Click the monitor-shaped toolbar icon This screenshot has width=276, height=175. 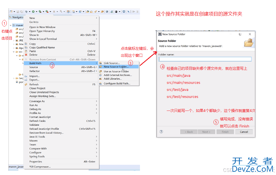pos(124,12)
